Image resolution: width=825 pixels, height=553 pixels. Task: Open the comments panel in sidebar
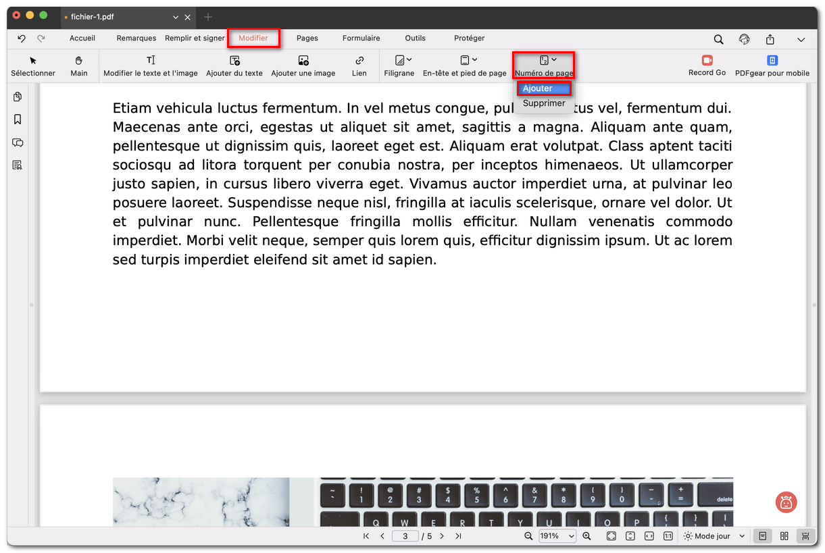click(17, 142)
